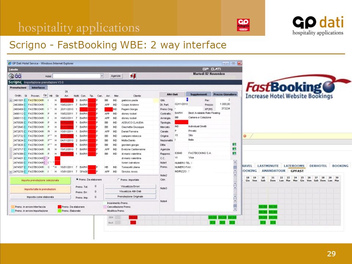The image size is (352, 264).
Task: Click the glasses view icon in toolbar
Action: point(18,76)
